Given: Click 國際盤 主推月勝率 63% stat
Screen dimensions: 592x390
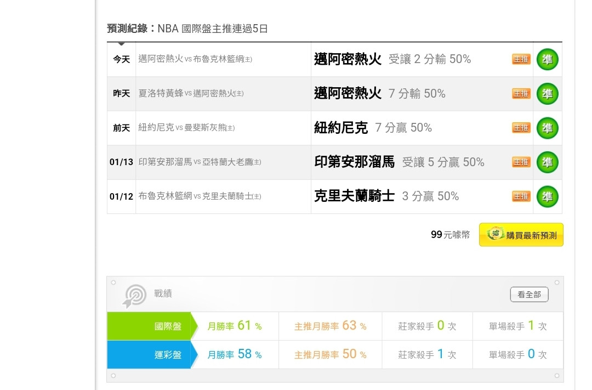Looking at the screenshot, I should pos(331,326).
